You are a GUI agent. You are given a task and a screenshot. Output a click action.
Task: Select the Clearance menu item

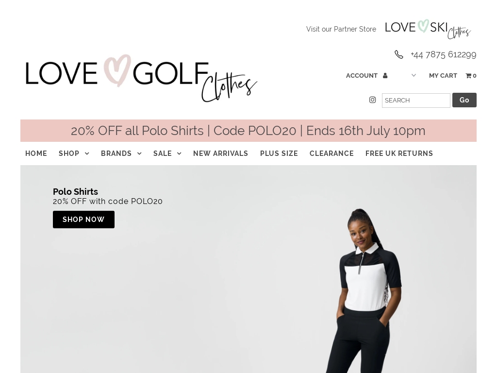click(x=331, y=153)
